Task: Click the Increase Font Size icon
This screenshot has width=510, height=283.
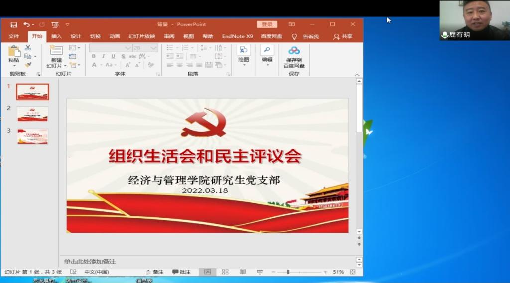Action: point(128,65)
